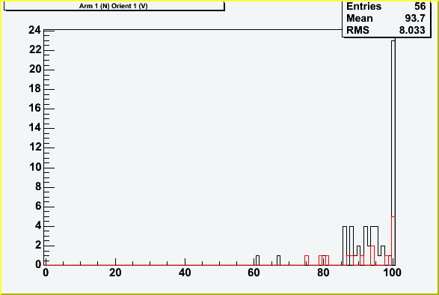Click the title box 'Arm 1 (N) Orient 1 (V)'

coord(114,5)
